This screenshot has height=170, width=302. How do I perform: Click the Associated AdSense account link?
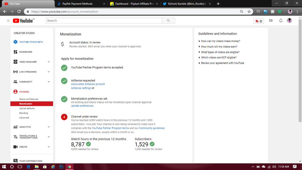[x=88, y=84]
